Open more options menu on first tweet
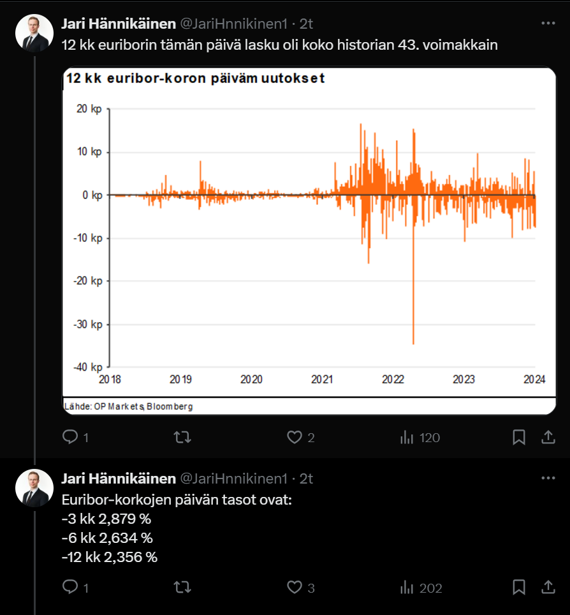This screenshot has width=570, height=615. click(x=548, y=24)
